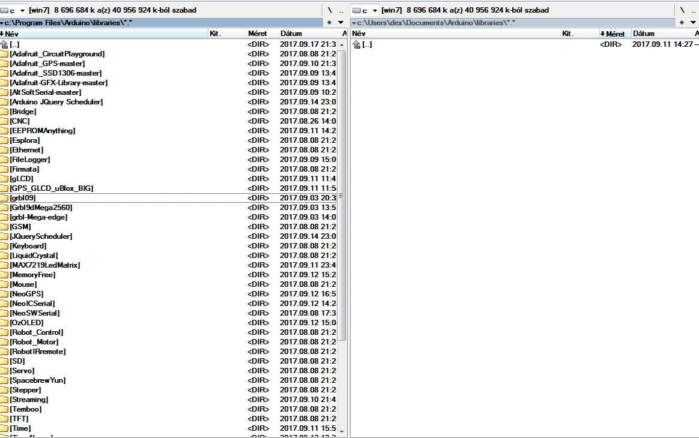This screenshot has height=438, width=699.
Task: Open the right panel favorites asterisk menu
Action: pos(682,23)
